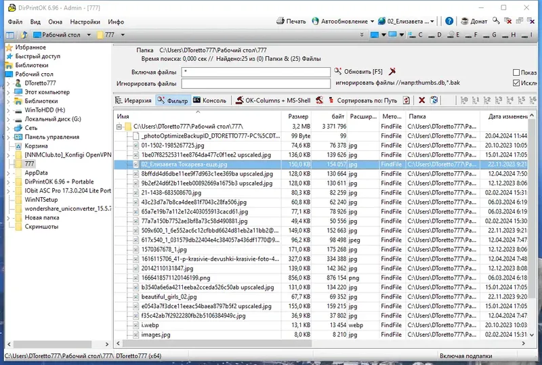Toggle the Показ checkbox
This screenshot has height=365, width=542.
516,72
